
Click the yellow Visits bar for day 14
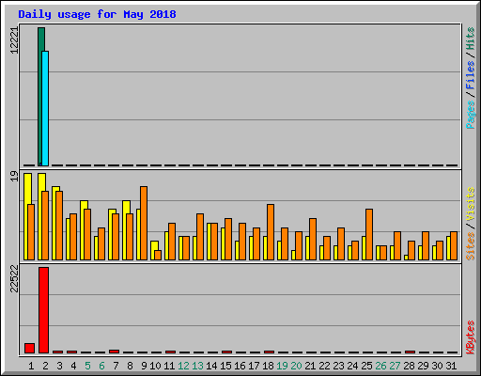pos(209,242)
